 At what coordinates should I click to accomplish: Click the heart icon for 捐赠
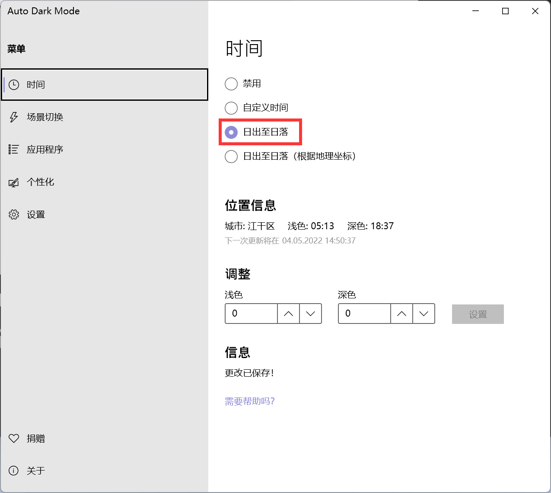click(14, 439)
